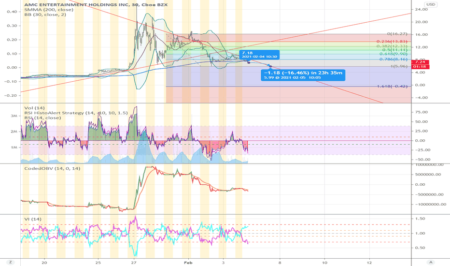
Task: Select the CodedOBV (14, 0, 14) label
Action: point(52,168)
